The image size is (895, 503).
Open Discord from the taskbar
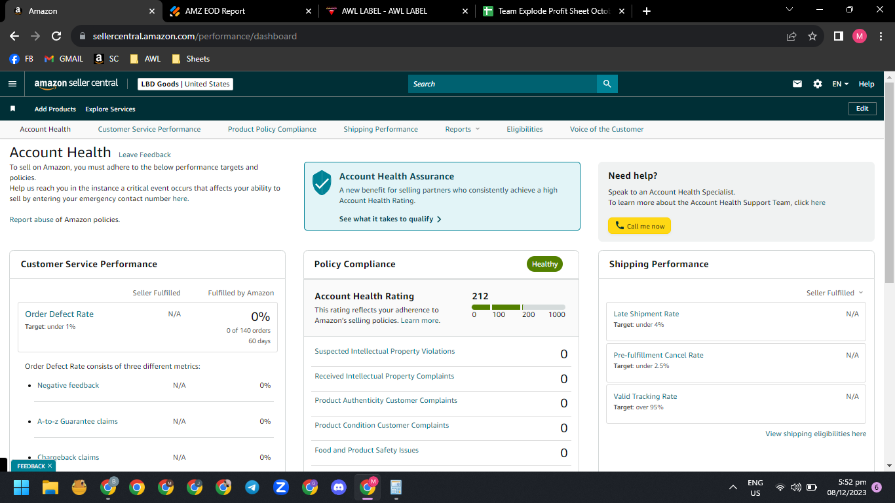(x=339, y=487)
